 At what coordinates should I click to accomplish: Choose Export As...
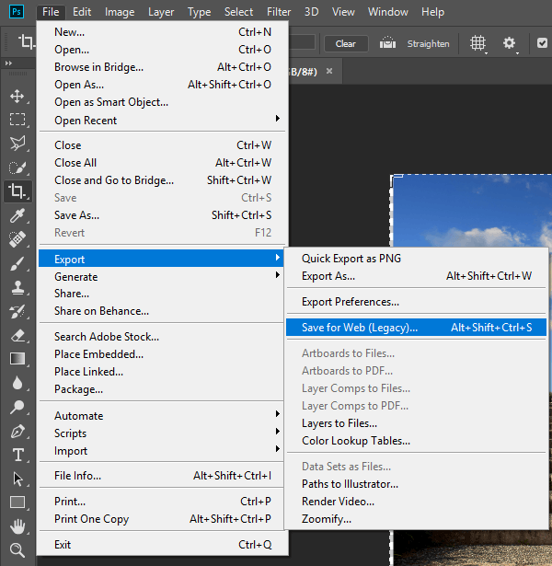pos(417,276)
